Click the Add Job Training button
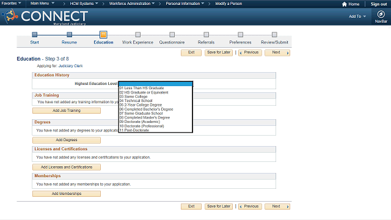Viewport: 391px width, 220px height. pyautogui.click(x=67, y=111)
